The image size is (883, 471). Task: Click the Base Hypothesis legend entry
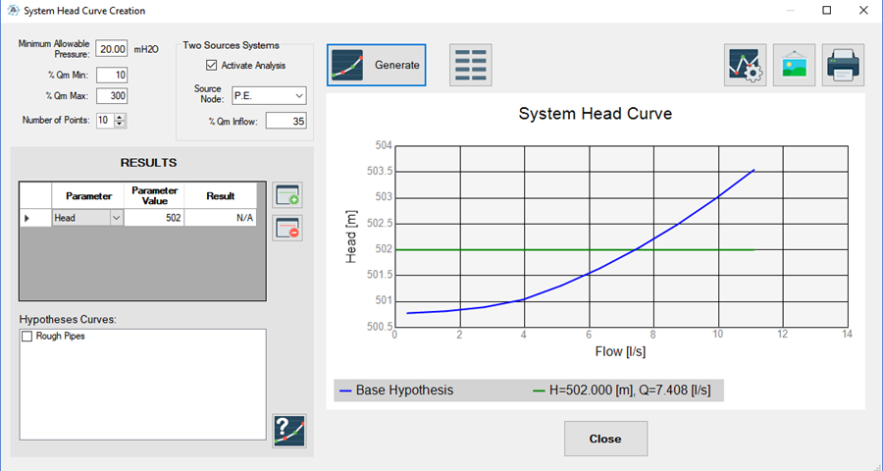click(397, 390)
